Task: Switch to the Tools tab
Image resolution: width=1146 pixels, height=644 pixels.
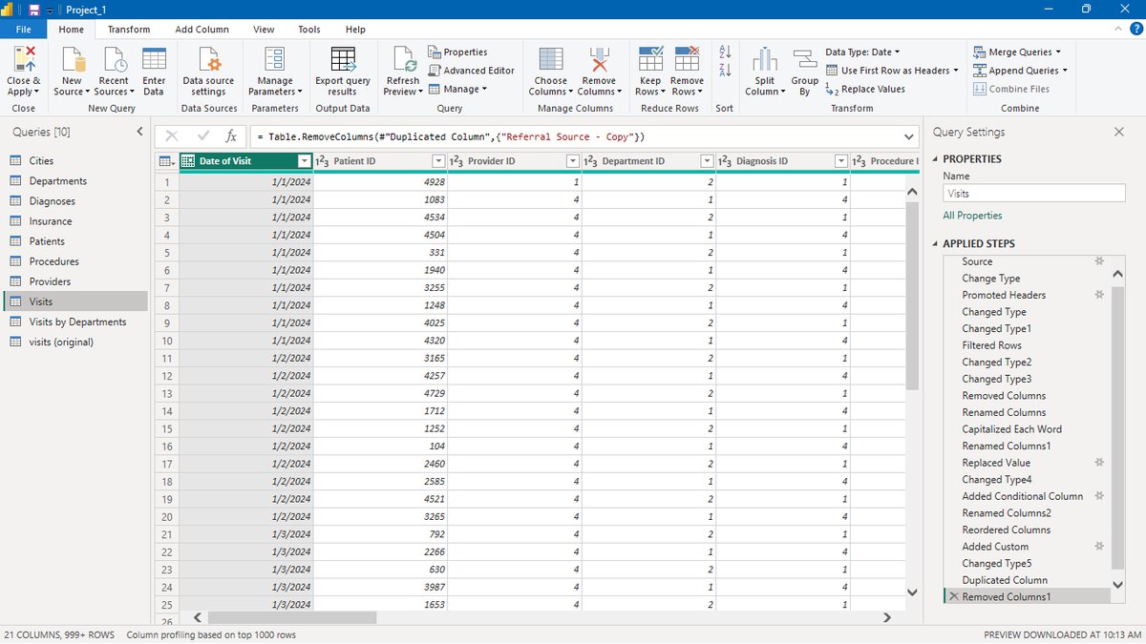Action: pos(309,30)
